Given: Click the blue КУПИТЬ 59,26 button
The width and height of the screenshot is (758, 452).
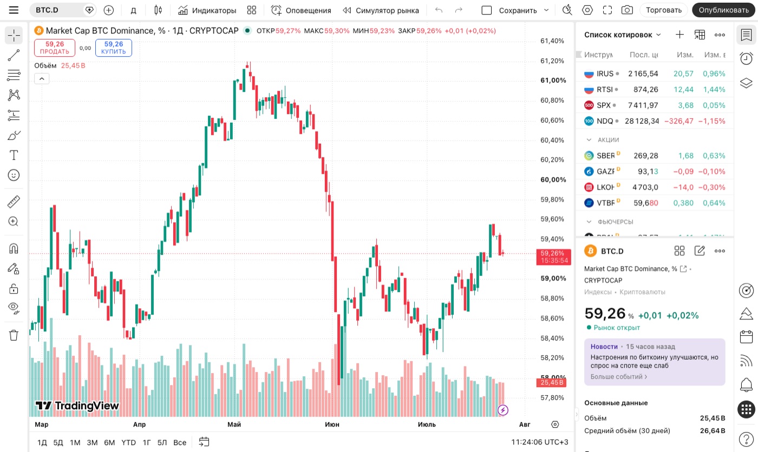Looking at the screenshot, I should [x=114, y=48].
